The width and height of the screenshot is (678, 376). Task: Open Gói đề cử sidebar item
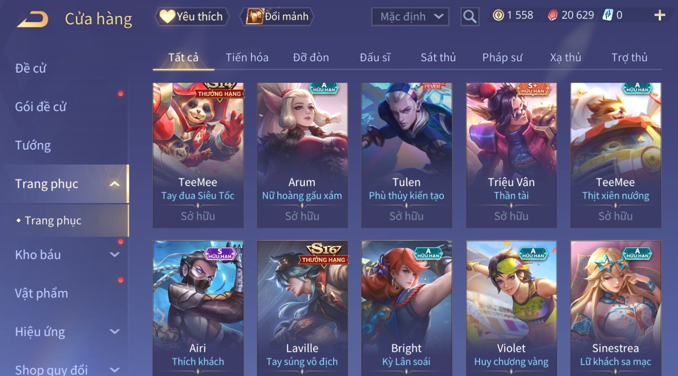pyautogui.click(x=40, y=107)
